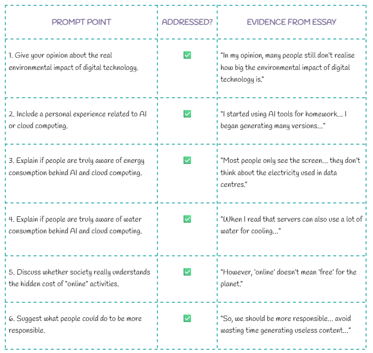Click prompt point 4 about water consumption
373x353 pixels.
76,225
